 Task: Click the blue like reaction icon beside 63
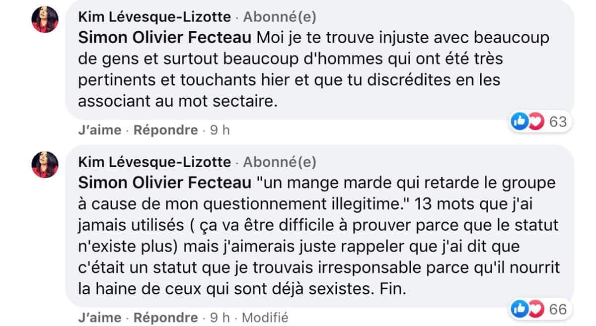[520, 122]
